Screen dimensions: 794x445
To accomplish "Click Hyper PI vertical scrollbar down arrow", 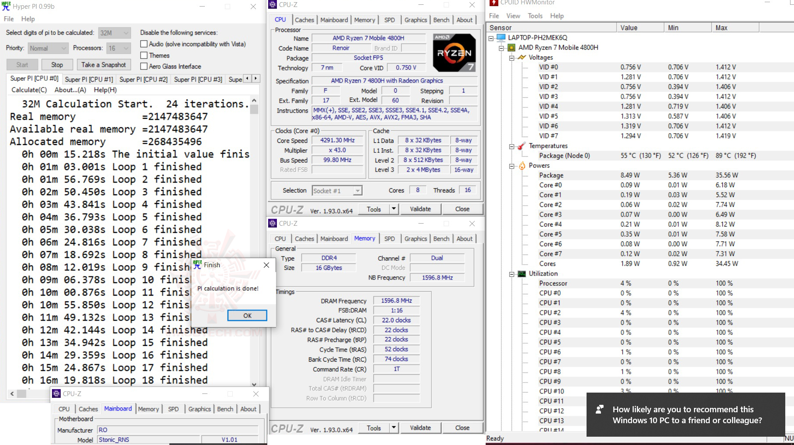I will pos(254,384).
